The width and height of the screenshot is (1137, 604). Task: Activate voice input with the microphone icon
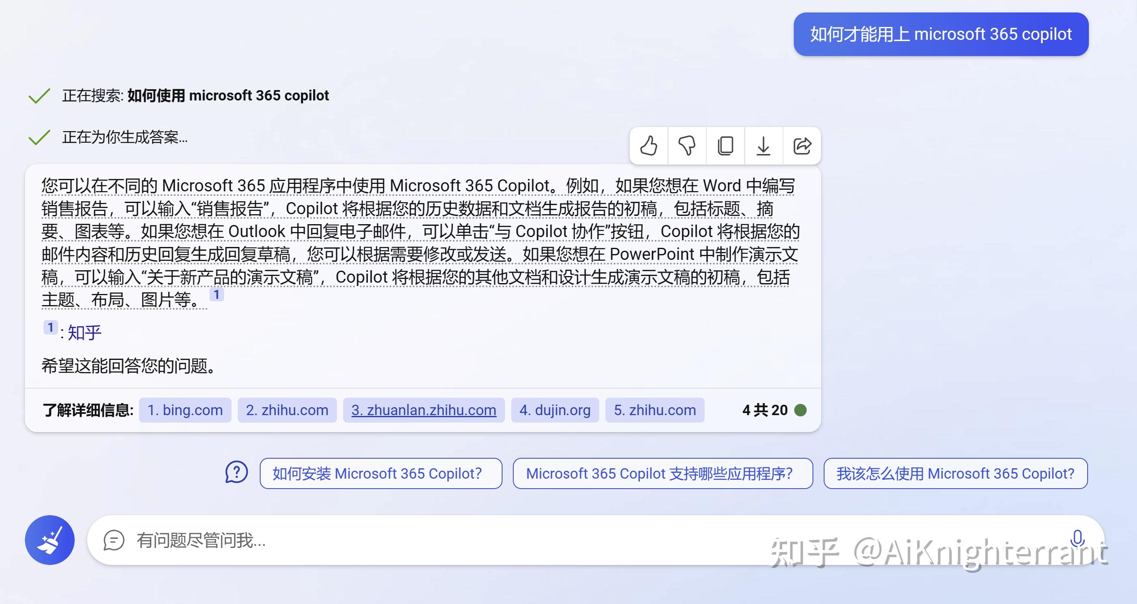pos(1077,539)
